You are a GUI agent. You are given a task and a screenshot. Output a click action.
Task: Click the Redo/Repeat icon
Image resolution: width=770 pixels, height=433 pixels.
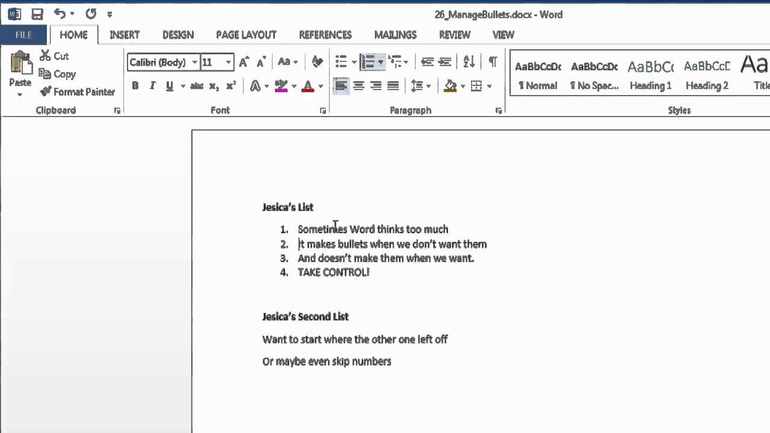coord(91,13)
